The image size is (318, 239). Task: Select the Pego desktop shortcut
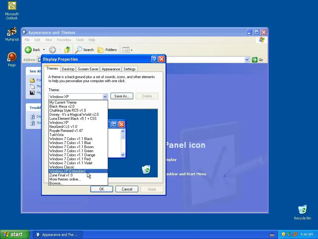[x=12, y=59]
